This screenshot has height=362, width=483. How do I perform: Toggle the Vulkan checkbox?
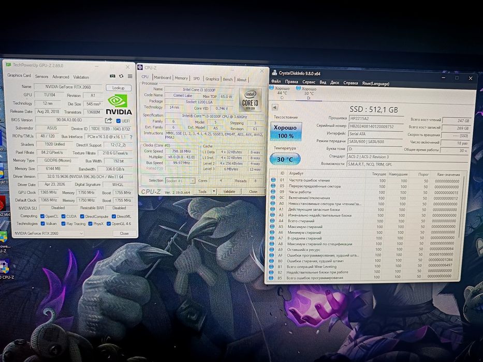[x=43, y=223]
